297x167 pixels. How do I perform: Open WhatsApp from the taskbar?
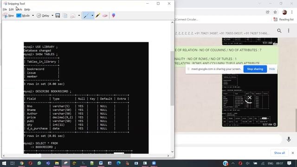[39, 163]
